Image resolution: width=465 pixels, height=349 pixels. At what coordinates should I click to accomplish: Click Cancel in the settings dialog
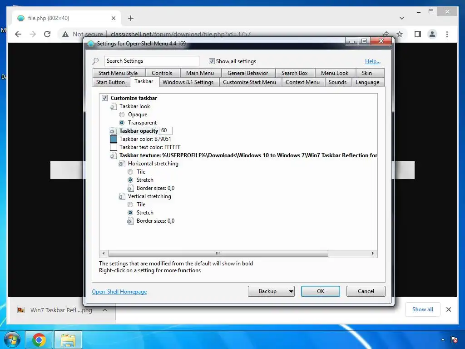coord(366,291)
